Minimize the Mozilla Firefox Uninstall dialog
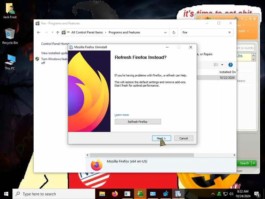This screenshot has height=199, width=265. (167, 47)
